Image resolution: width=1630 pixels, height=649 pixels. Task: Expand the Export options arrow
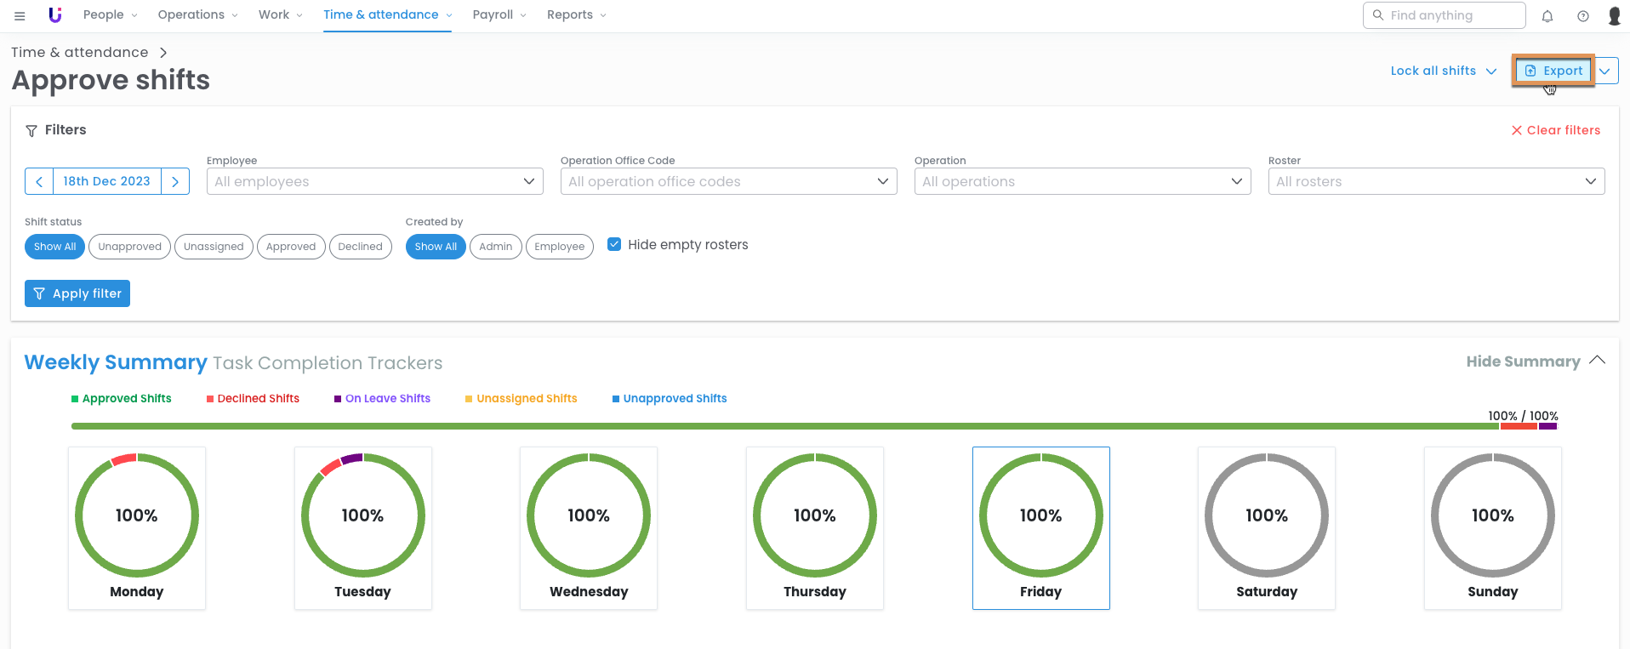[x=1605, y=71]
